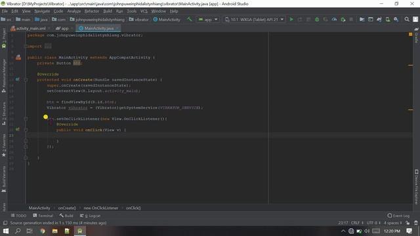The width and height of the screenshot is (420, 236).
Task: Toggle the Favorites tool window
Action: 4,146
